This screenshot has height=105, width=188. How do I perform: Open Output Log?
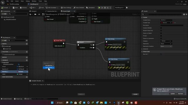click(x=18, y=99)
